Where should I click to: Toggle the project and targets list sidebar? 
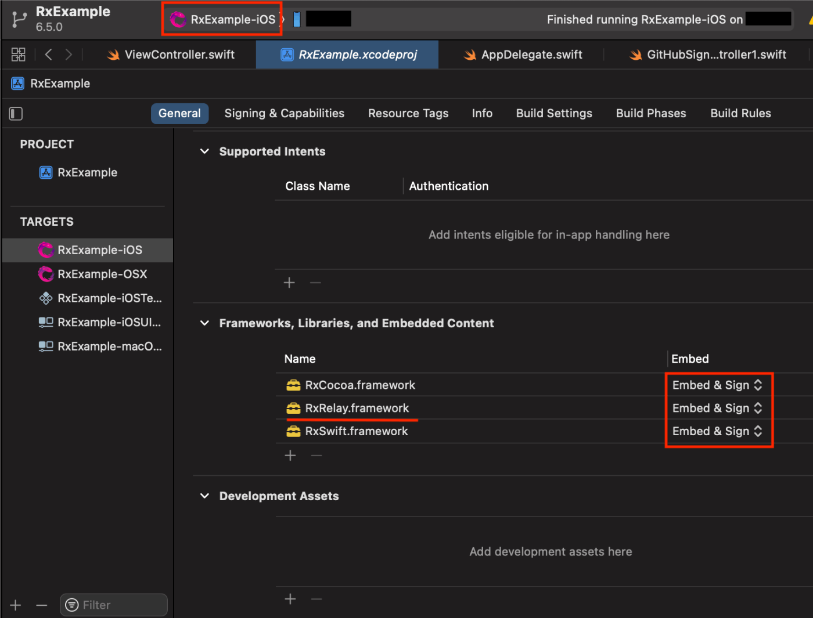16,114
